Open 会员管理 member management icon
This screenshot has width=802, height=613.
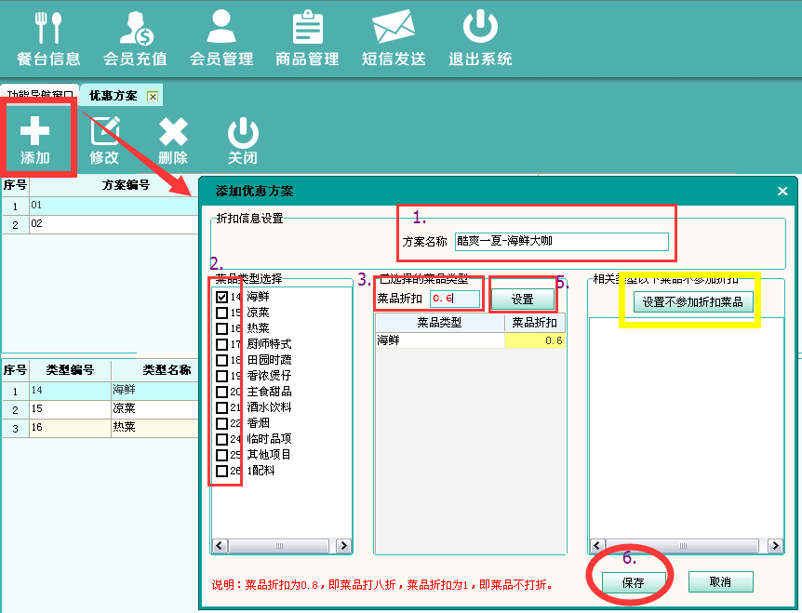(x=221, y=28)
